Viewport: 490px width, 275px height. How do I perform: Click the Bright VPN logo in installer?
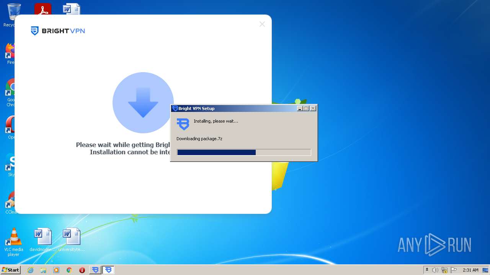click(58, 31)
